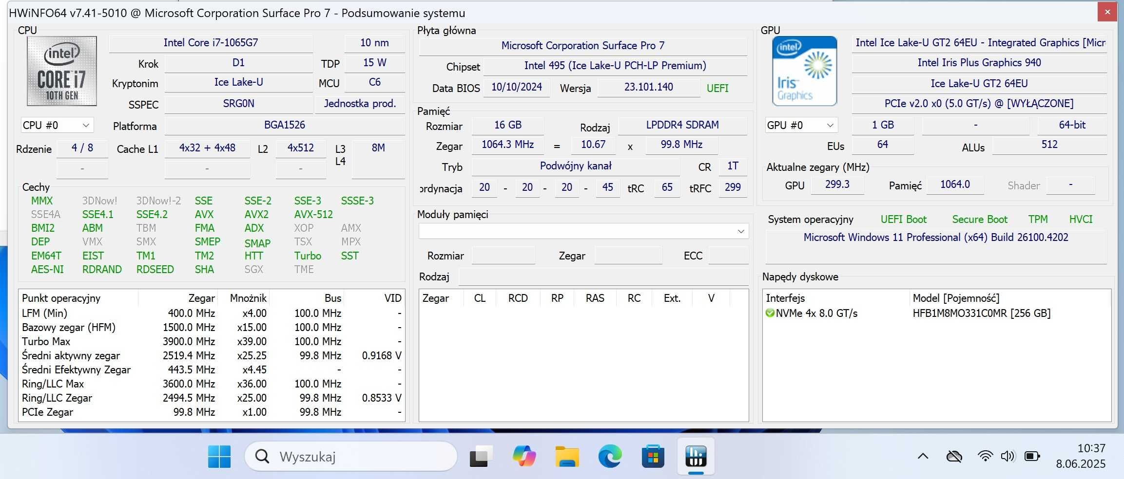1124x479 pixels.
Task: Click the Intel Iris Graphics logo
Action: 804,71
